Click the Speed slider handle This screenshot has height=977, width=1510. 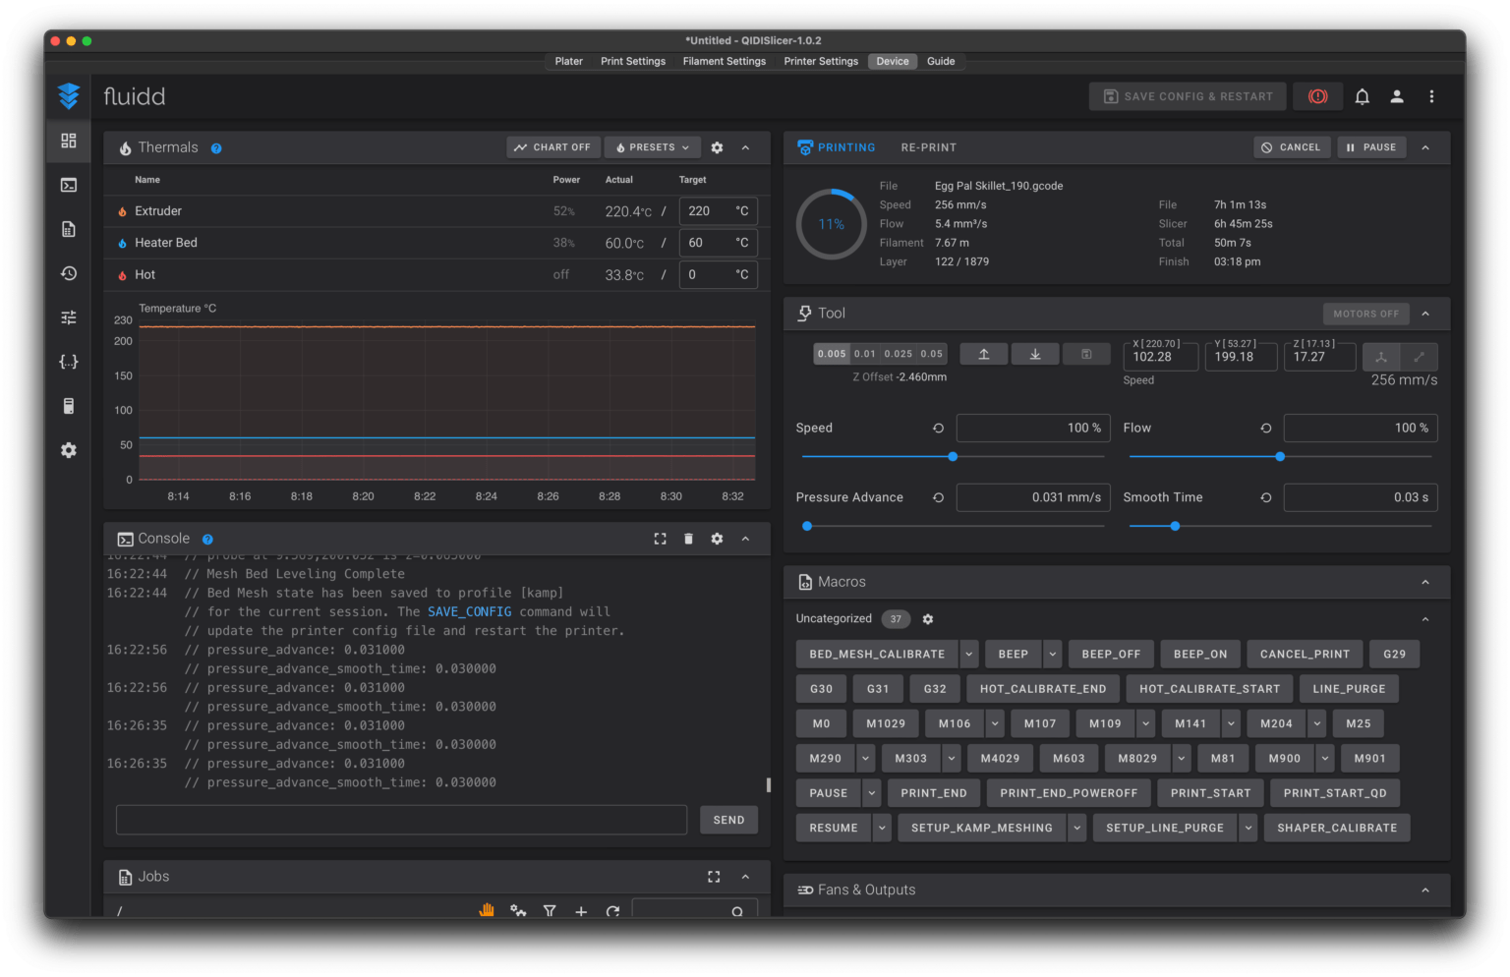(953, 456)
